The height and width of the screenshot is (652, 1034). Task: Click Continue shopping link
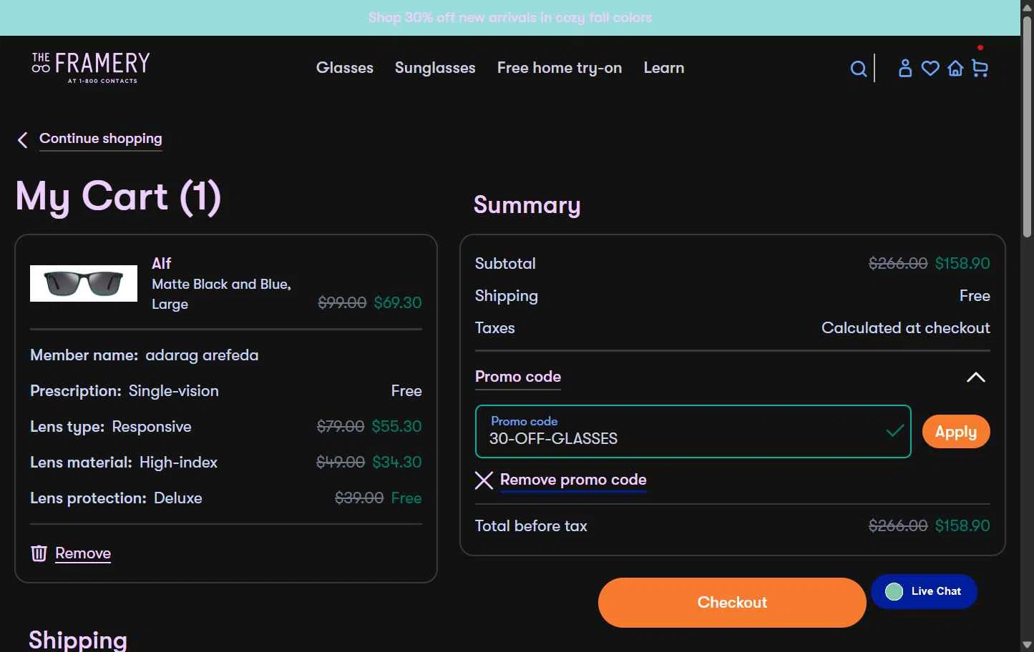(101, 139)
